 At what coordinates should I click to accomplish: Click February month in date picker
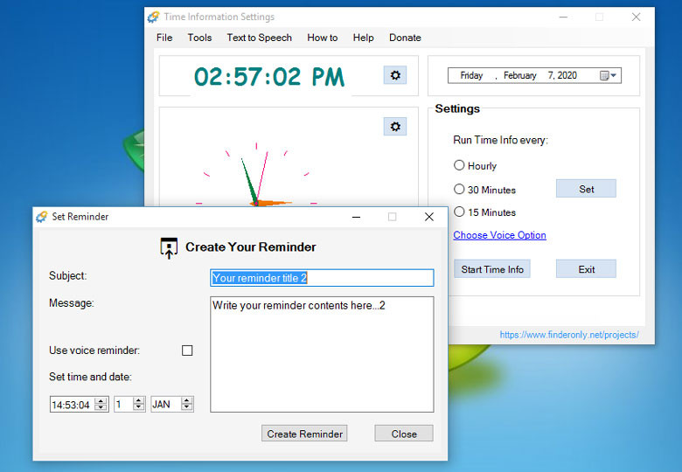pyautogui.click(x=519, y=76)
